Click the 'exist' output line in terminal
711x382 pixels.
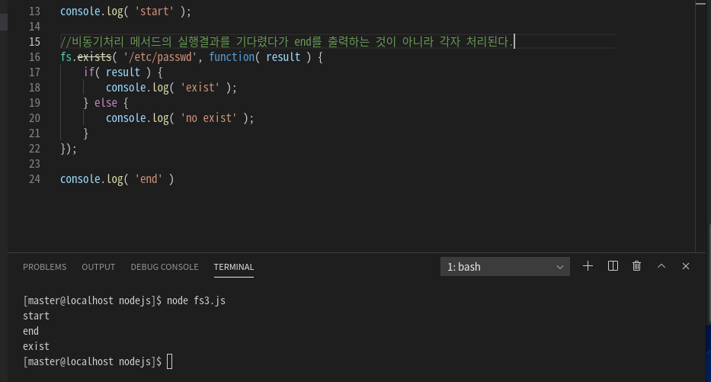[x=36, y=347]
